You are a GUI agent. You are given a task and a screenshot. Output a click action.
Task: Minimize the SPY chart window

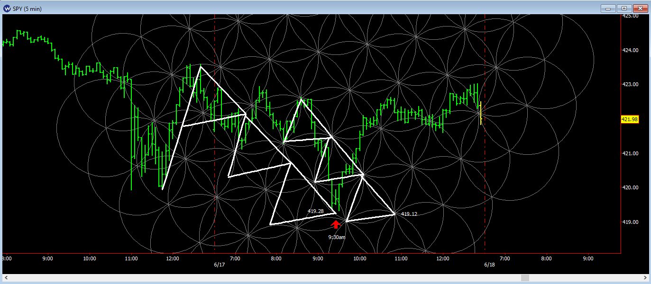(608, 8)
